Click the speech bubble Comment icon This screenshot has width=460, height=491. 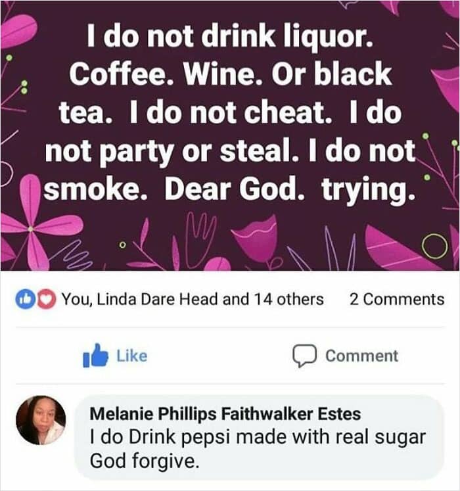pos(304,356)
